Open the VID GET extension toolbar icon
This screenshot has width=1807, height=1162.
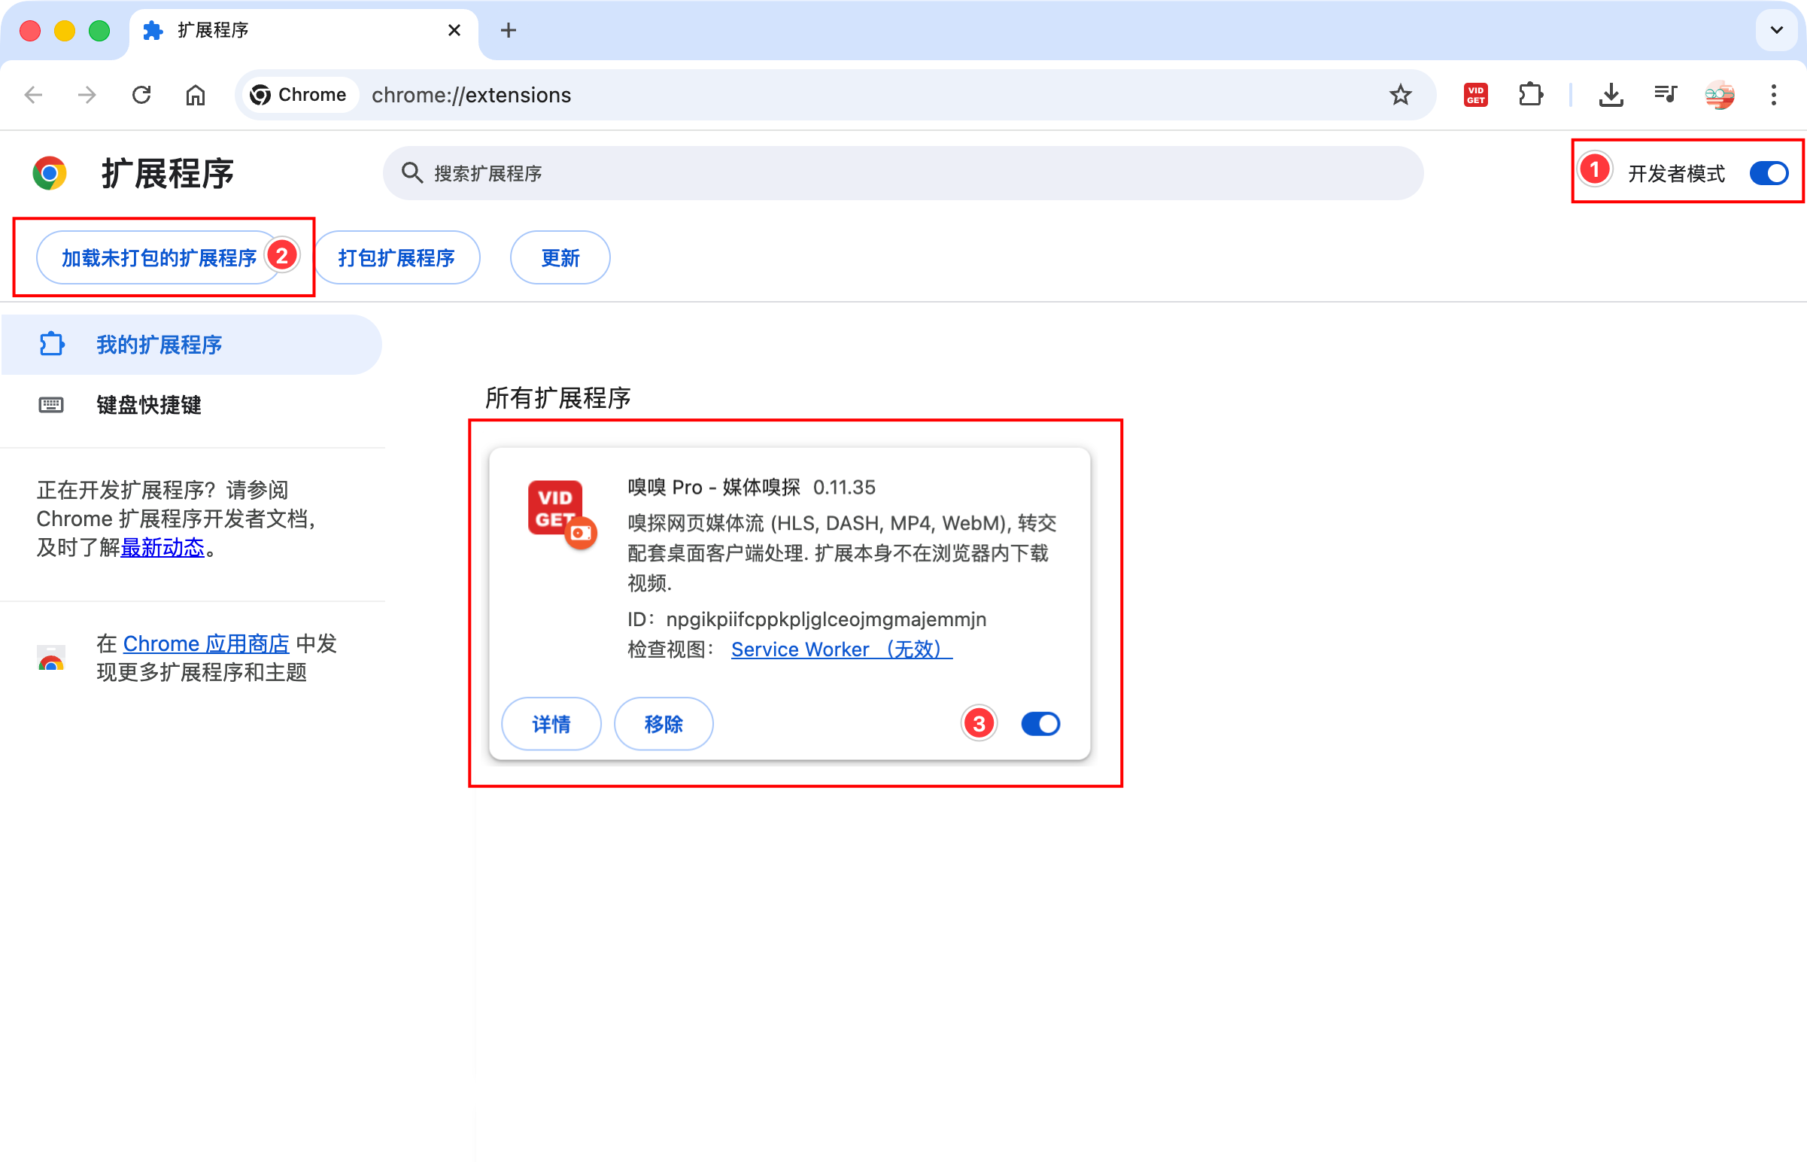coord(1476,95)
